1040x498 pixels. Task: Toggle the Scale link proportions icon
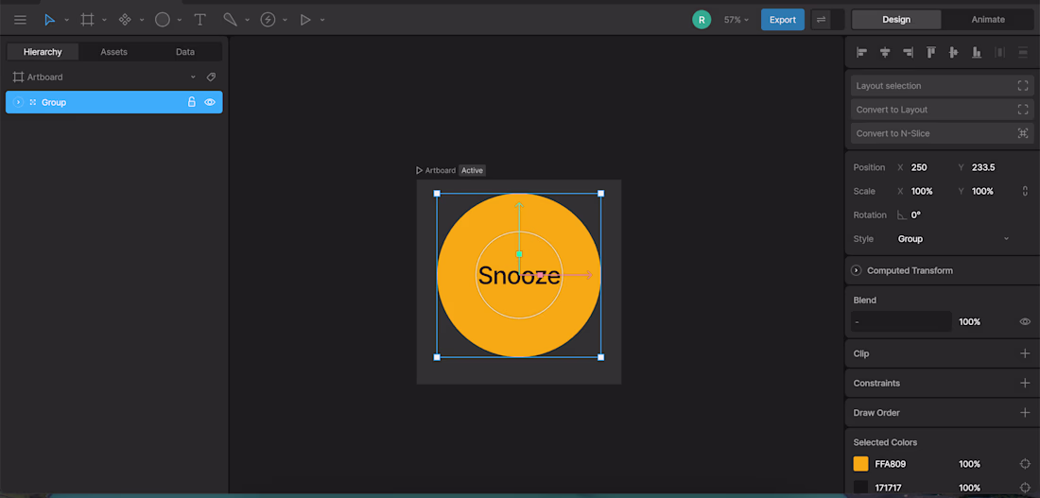[x=1025, y=191]
